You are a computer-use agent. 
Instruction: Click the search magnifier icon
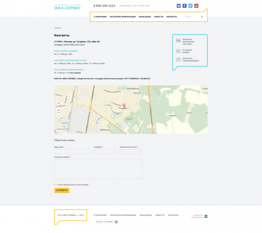202,17
